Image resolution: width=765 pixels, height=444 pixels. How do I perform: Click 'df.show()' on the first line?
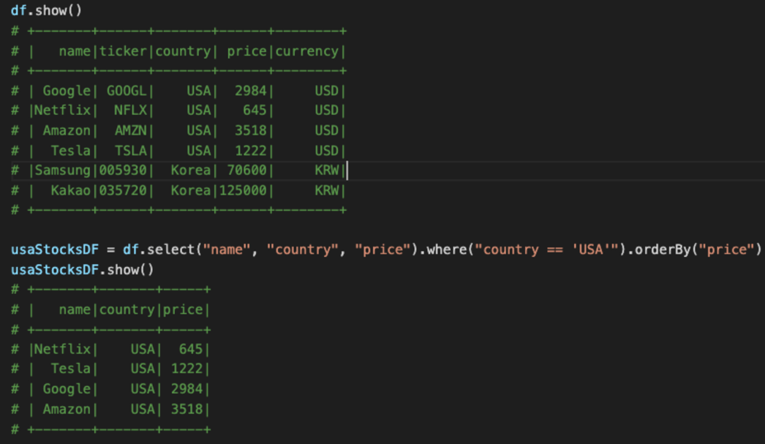coord(46,10)
